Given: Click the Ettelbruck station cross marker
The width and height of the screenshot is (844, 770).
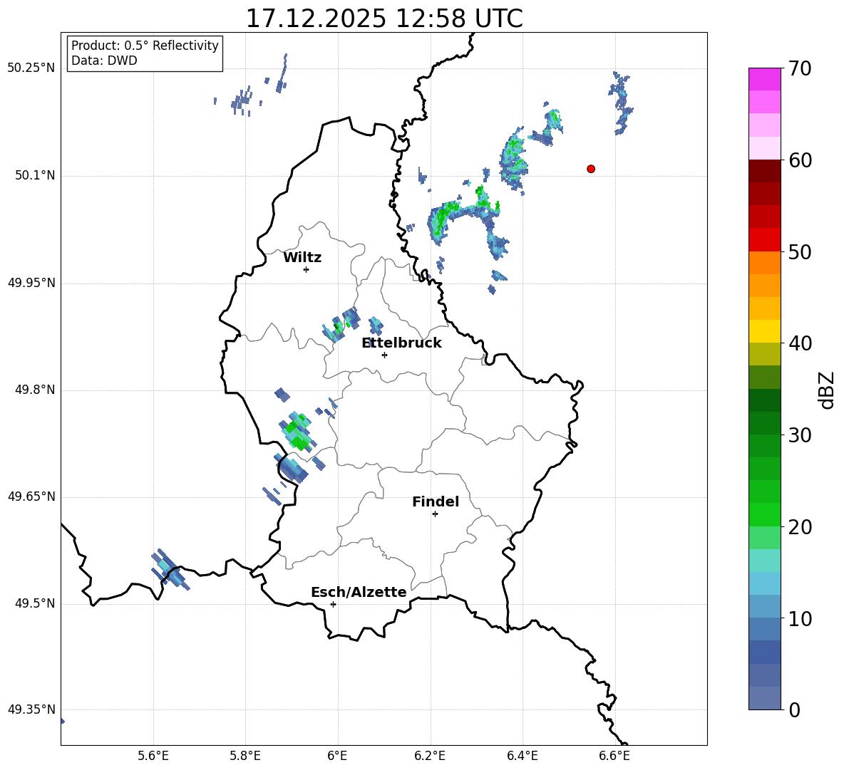Looking at the screenshot, I should (384, 355).
